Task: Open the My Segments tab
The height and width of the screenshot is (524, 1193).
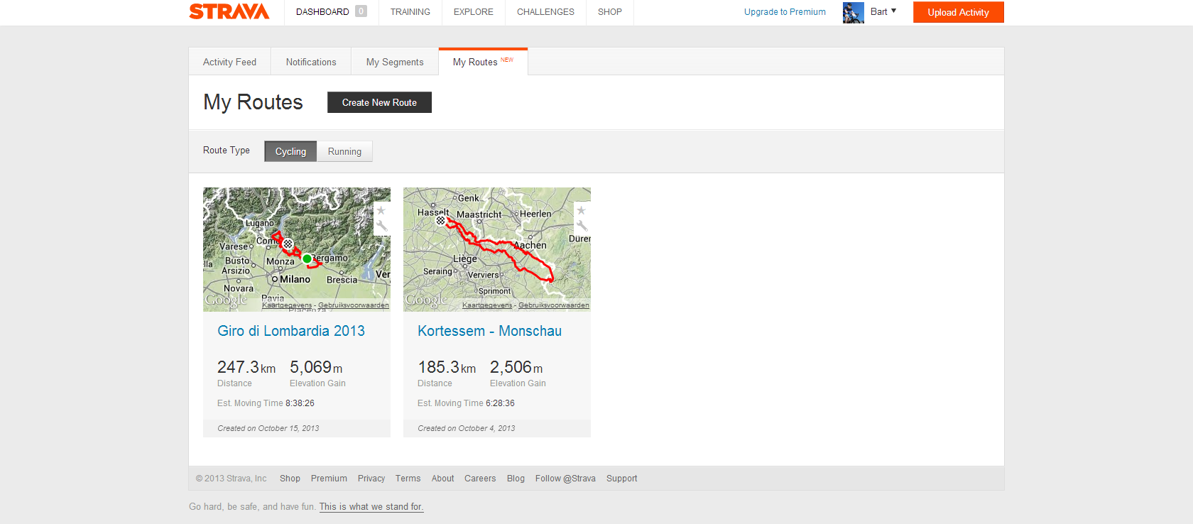Action: tap(395, 62)
